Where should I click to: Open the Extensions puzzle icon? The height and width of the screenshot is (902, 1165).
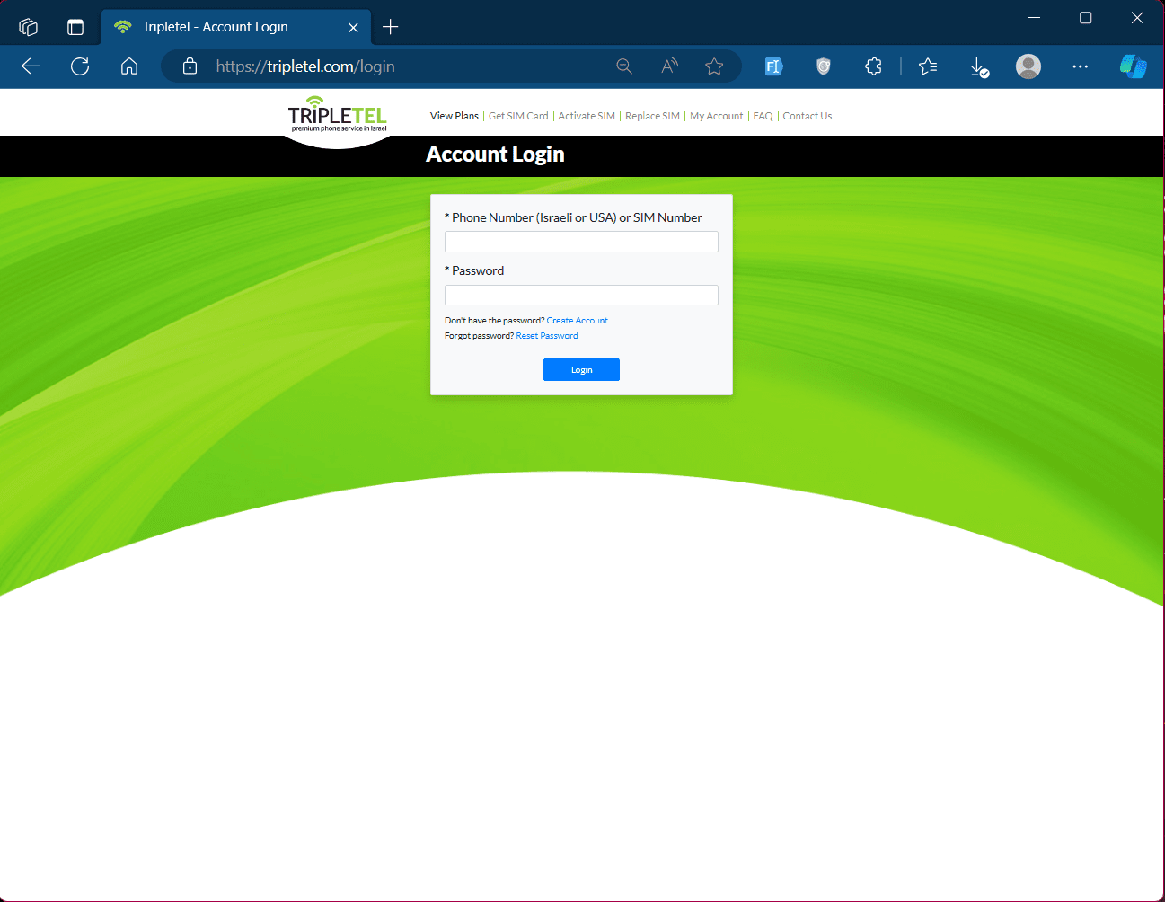(873, 66)
